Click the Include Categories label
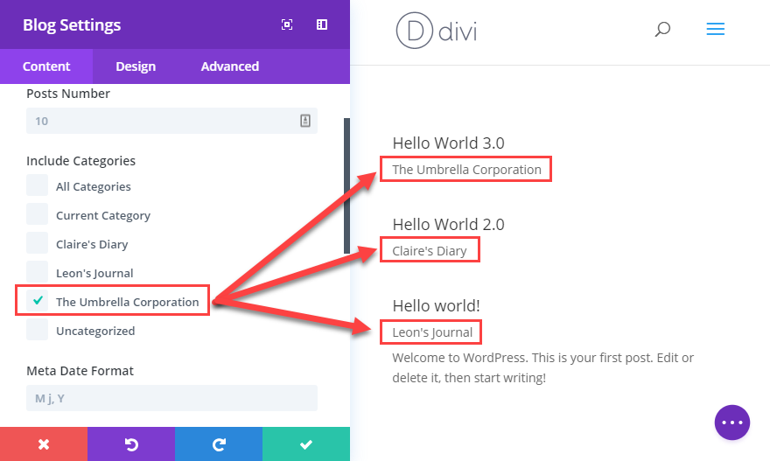The width and height of the screenshot is (770, 461). point(81,161)
